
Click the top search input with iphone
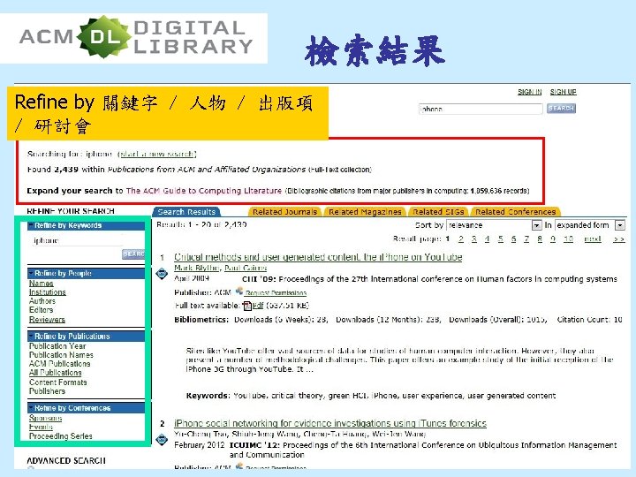tap(481, 109)
